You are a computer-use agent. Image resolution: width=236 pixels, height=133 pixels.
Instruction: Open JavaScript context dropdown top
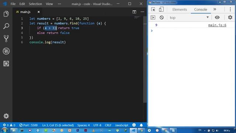(189, 17)
